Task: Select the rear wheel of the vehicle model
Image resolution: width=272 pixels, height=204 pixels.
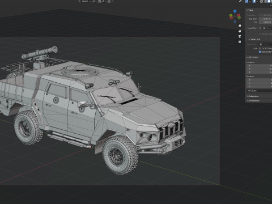Action: pos(28,128)
